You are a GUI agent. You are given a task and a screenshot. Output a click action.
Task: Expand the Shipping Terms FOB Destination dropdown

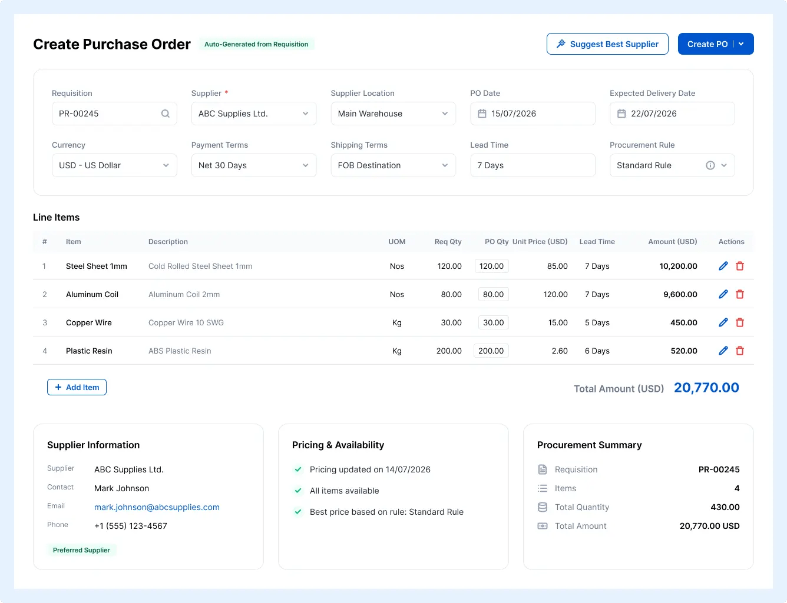click(394, 165)
